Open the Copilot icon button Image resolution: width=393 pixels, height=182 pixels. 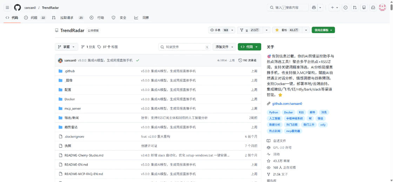[x=314, y=7]
